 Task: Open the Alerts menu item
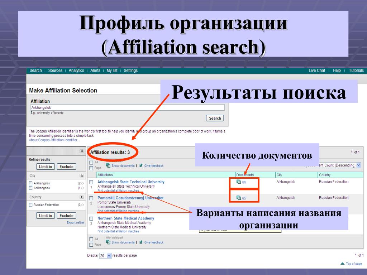pyautogui.click(x=95, y=71)
